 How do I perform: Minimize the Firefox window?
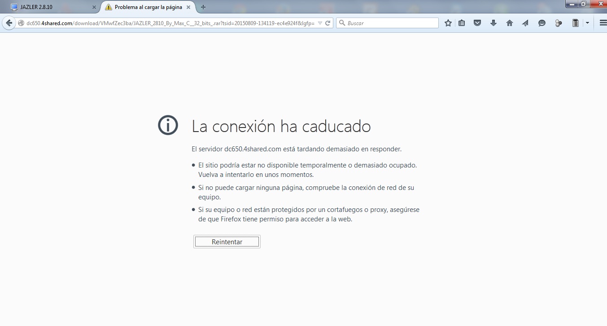click(571, 4)
